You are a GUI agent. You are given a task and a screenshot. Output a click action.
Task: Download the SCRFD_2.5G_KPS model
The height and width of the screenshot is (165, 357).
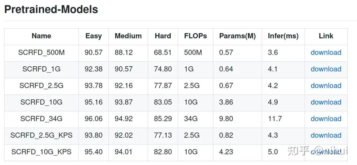pos(326,135)
